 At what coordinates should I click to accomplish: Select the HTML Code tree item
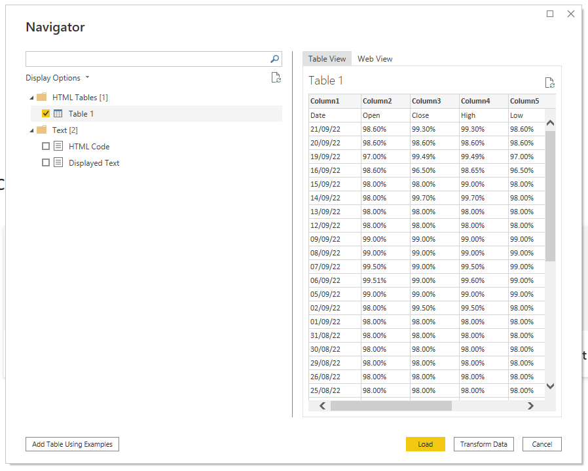pos(89,146)
